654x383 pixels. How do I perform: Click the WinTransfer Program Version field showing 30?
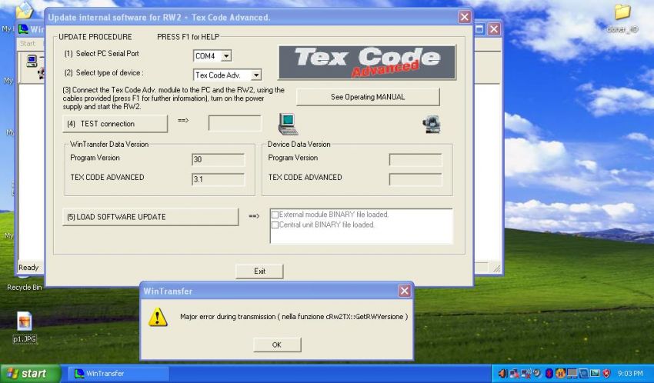pos(219,159)
